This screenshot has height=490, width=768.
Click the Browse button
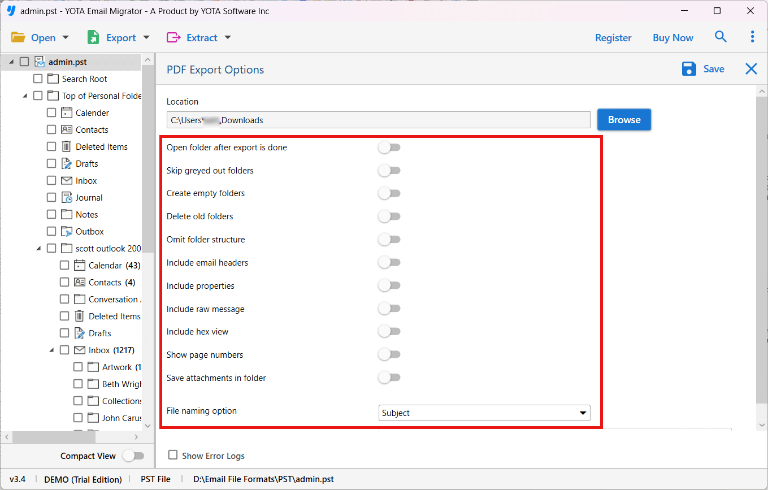(x=624, y=120)
